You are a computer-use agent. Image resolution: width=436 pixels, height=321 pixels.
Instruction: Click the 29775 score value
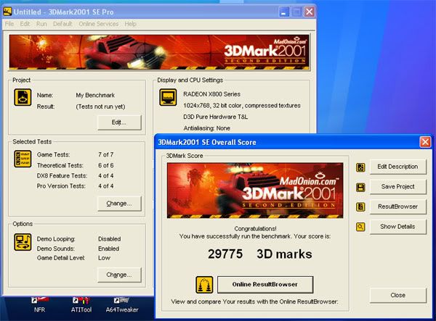click(225, 254)
